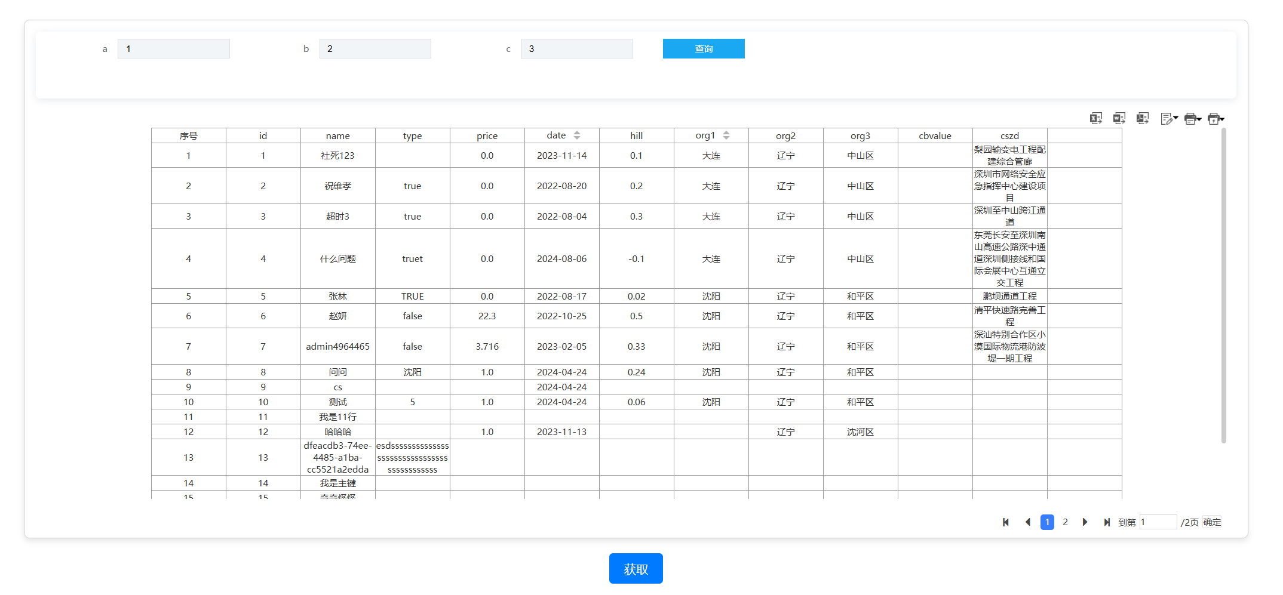Viewport: 1283px width, 595px height.
Task: Select the org3 column header
Action: (x=861, y=136)
